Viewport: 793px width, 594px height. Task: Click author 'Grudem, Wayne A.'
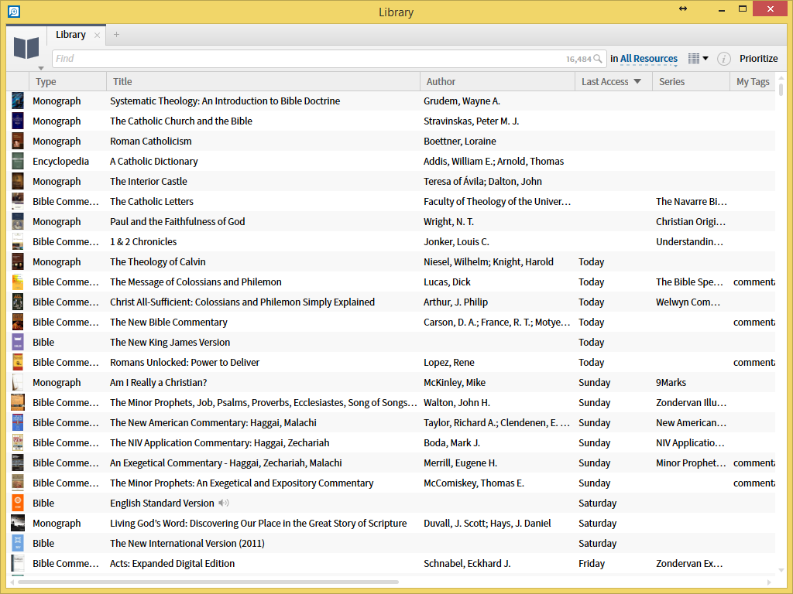[x=462, y=101]
